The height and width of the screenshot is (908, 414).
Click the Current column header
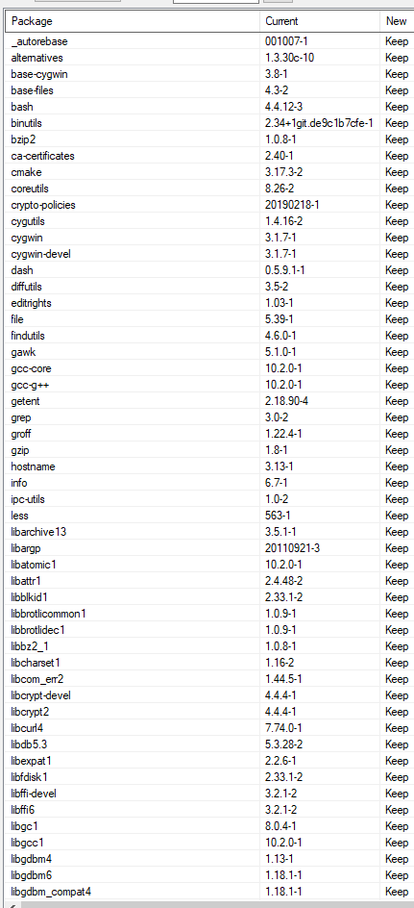coord(320,21)
